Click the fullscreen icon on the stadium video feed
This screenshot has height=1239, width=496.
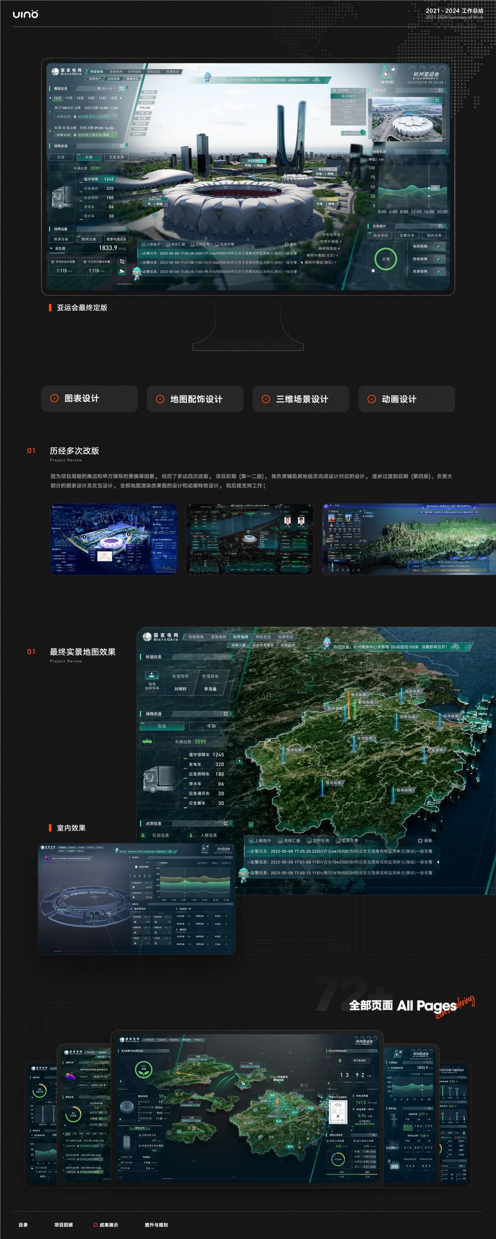(x=437, y=101)
